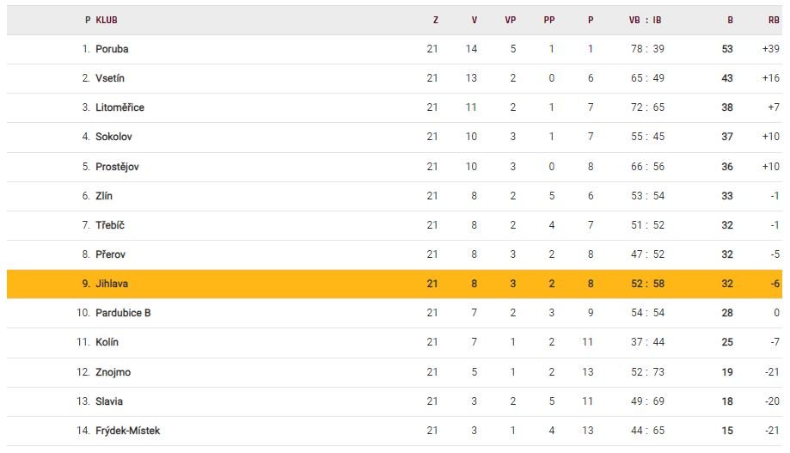Select Znojmo in the table
Viewport: 790px width, 453px height.
(113, 372)
